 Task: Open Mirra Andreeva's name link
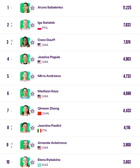point(49,76)
